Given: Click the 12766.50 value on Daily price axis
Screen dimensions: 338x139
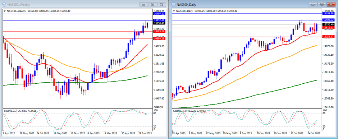Looking at the screenshot, I should (329, 98).
